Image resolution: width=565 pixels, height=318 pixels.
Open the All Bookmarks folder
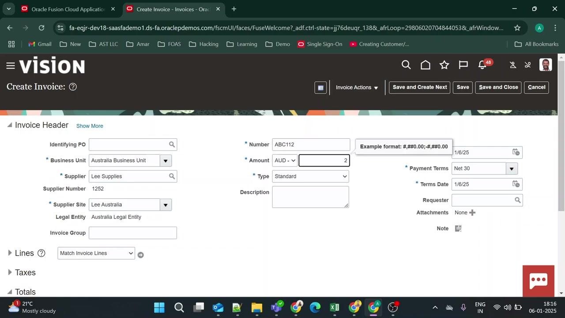537,44
